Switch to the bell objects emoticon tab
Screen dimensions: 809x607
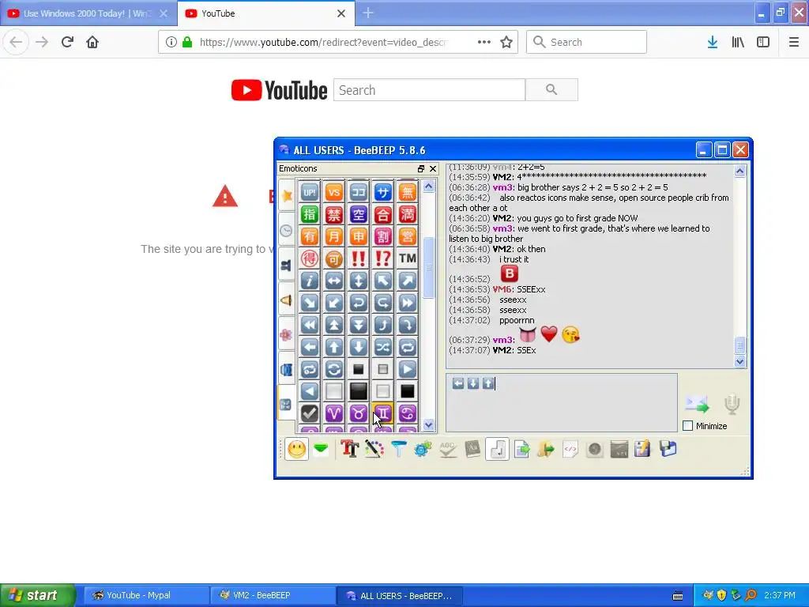click(286, 300)
